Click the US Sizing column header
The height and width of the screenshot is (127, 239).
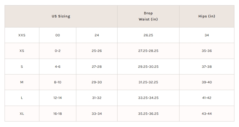tap(61, 16)
